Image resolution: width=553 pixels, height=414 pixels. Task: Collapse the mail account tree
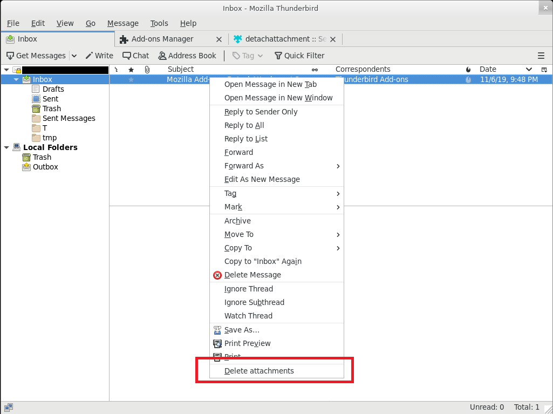pos(6,70)
